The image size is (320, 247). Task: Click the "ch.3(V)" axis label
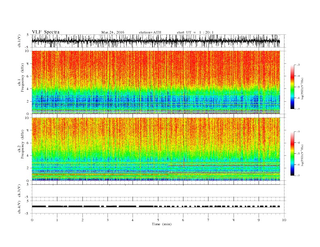pyautogui.click(x=19, y=191)
